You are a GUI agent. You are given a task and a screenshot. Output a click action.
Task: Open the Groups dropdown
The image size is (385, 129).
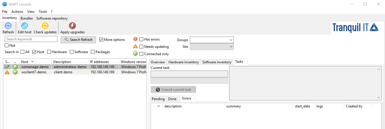click(212, 40)
